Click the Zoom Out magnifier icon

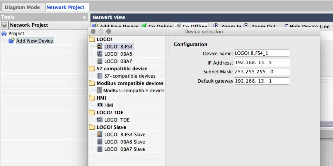(246, 26)
